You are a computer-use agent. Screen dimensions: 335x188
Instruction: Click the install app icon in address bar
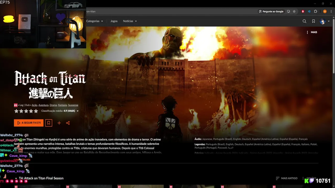click(x=288, y=11)
